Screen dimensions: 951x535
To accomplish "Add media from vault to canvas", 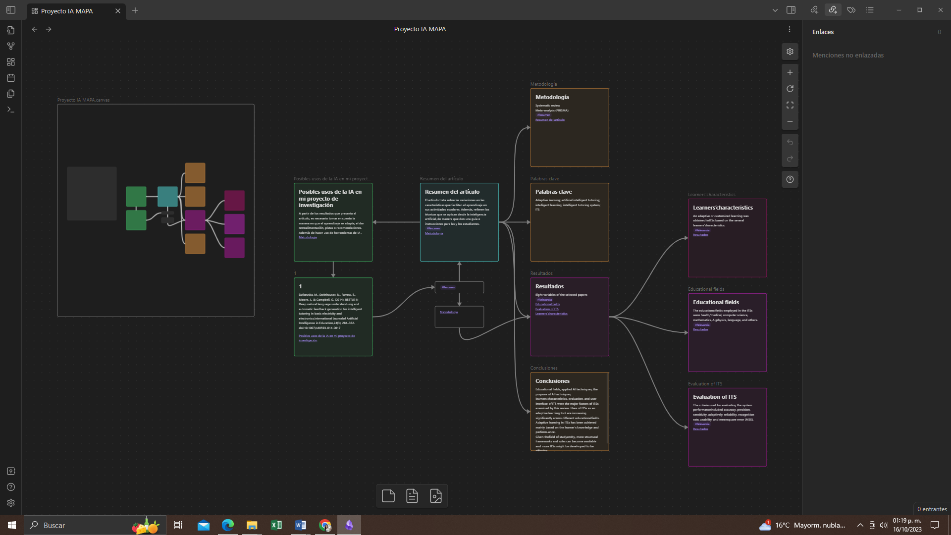I will 436,496.
